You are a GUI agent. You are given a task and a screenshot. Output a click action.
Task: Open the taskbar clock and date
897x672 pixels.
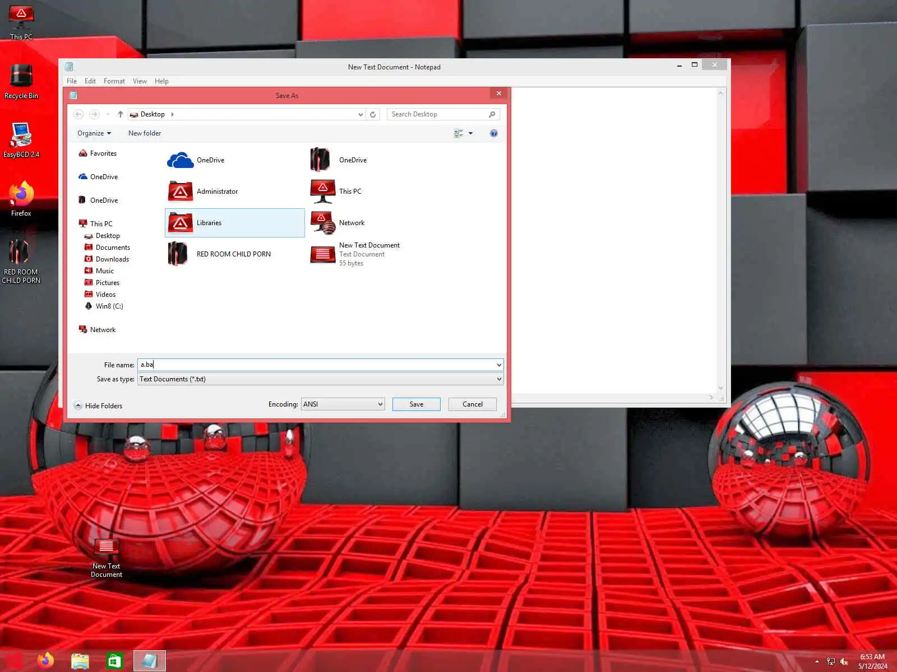pos(872,661)
